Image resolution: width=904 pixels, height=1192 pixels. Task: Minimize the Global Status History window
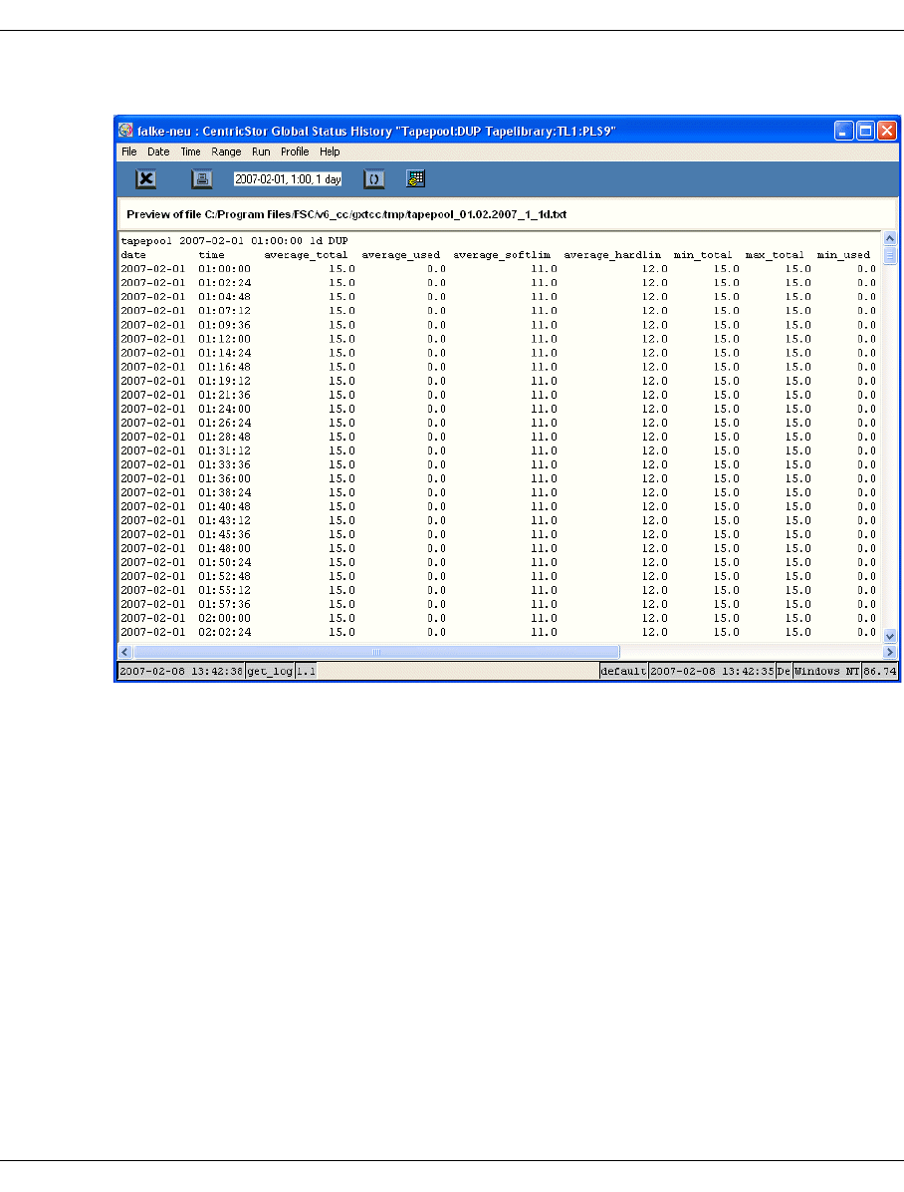(844, 131)
